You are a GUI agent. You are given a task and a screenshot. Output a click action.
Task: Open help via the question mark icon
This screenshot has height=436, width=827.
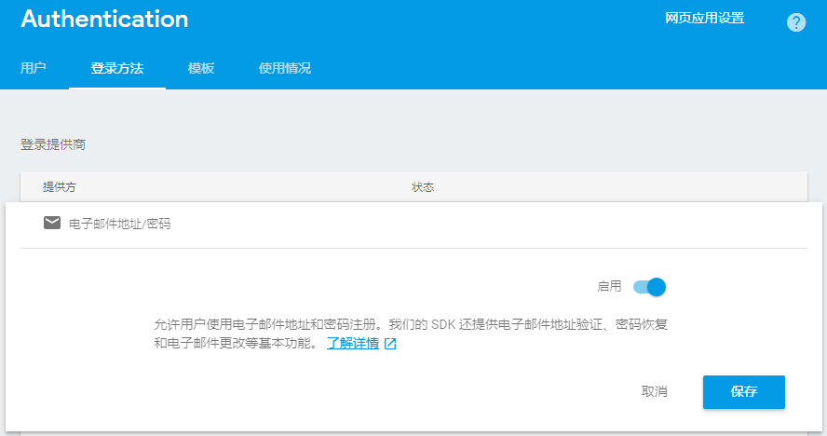point(796,22)
